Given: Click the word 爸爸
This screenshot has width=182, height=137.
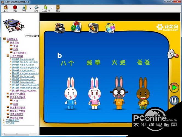Looking at the screenshot, I should click(x=143, y=62).
